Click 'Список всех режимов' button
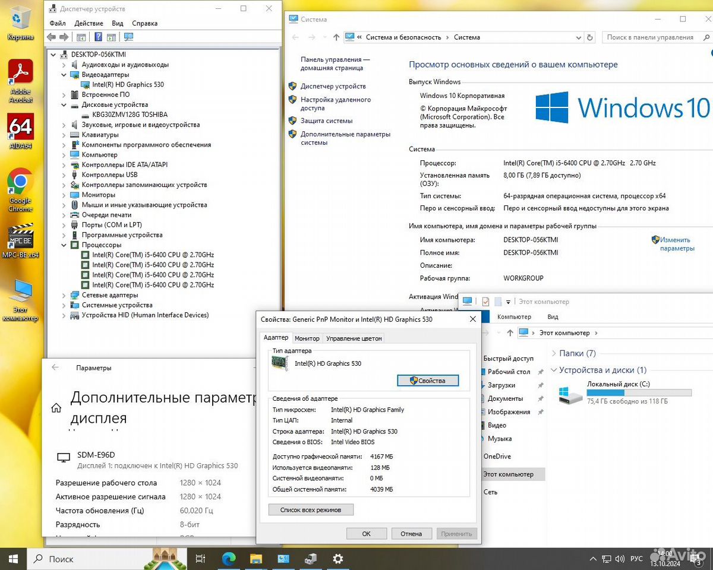 311,509
